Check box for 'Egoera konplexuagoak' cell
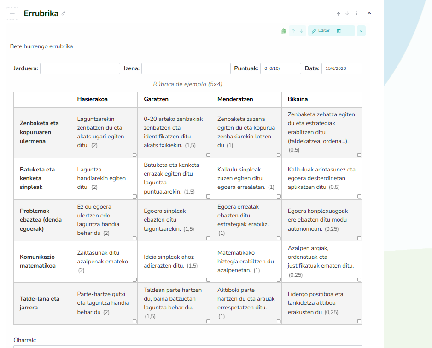Viewport: 432px width, 348px height. [x=359, y=238]
